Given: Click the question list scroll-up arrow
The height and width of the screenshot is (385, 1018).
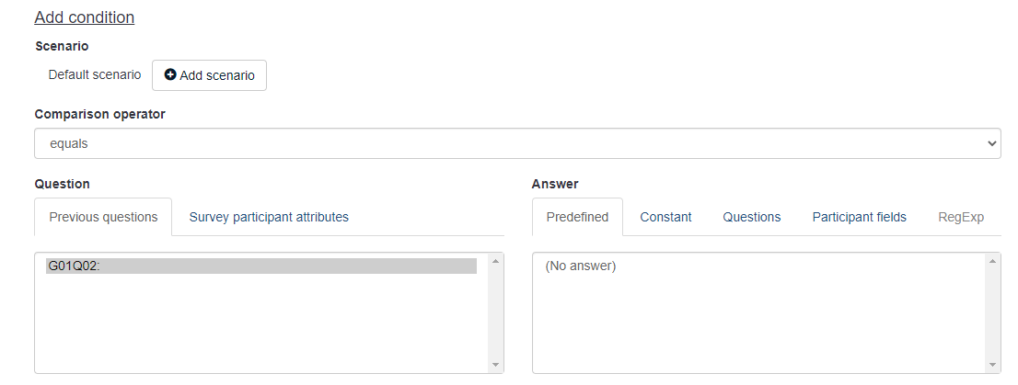Looking at the screenshot, I should click(x=496, y=262).
